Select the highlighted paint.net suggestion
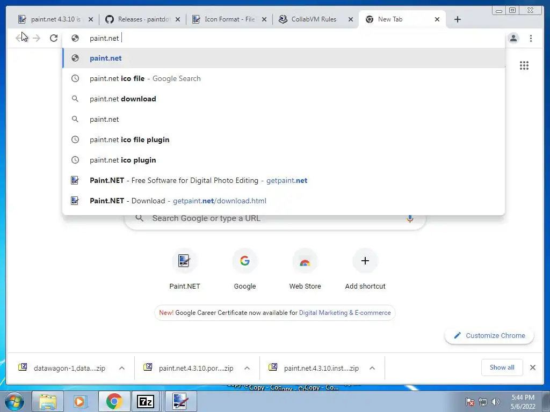The width and height of the screenshot is (550, 412). tap(284, 58)
